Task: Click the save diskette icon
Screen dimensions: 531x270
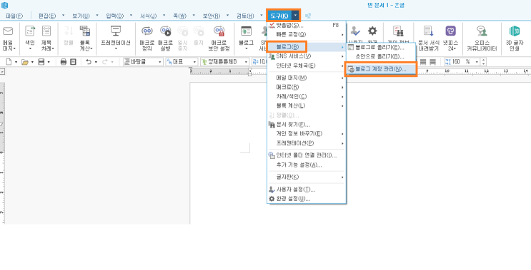Action: pyautogui.click(x=41, y=62)
